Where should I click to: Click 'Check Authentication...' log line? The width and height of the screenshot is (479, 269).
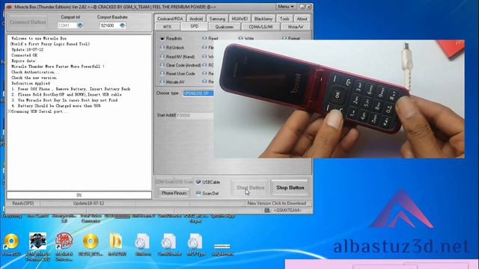[x=35, y=72]
